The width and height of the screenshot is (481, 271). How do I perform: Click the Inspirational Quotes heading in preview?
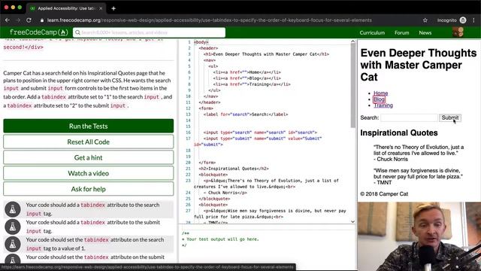click(399, 132)
